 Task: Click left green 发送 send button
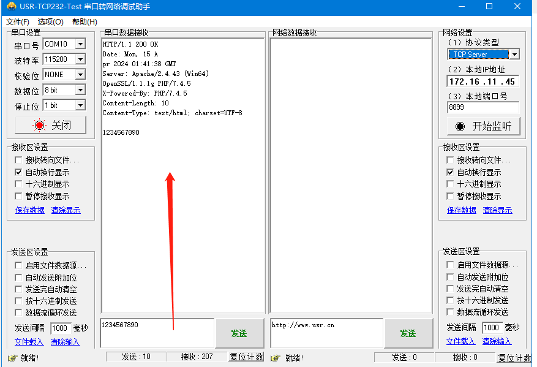(x=239, y=333)
